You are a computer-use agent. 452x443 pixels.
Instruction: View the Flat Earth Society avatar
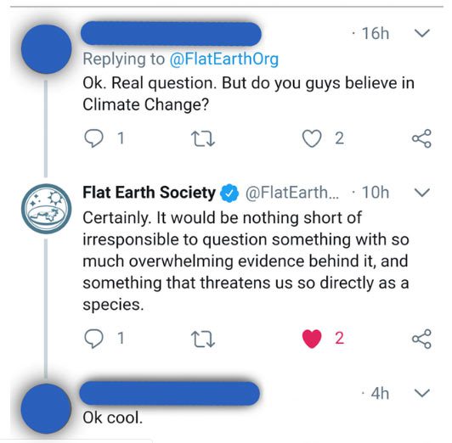[46, 209]
